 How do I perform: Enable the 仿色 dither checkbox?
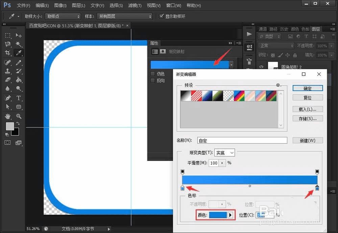(x=153, y=74)
